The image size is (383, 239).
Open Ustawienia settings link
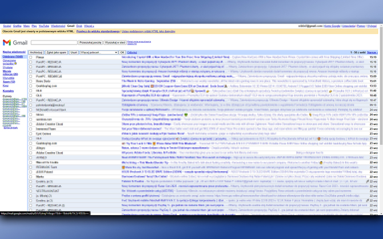coord(348,26)
